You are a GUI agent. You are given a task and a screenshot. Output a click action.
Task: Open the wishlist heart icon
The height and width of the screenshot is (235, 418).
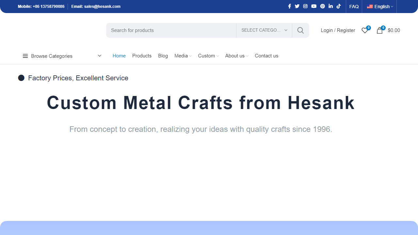click(x=365, y=30)
